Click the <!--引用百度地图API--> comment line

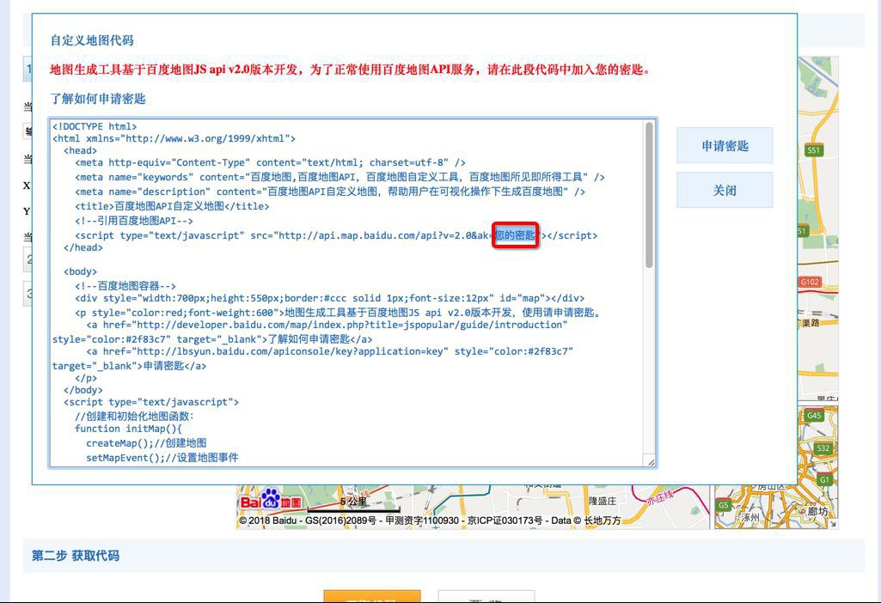coord(134,221)
